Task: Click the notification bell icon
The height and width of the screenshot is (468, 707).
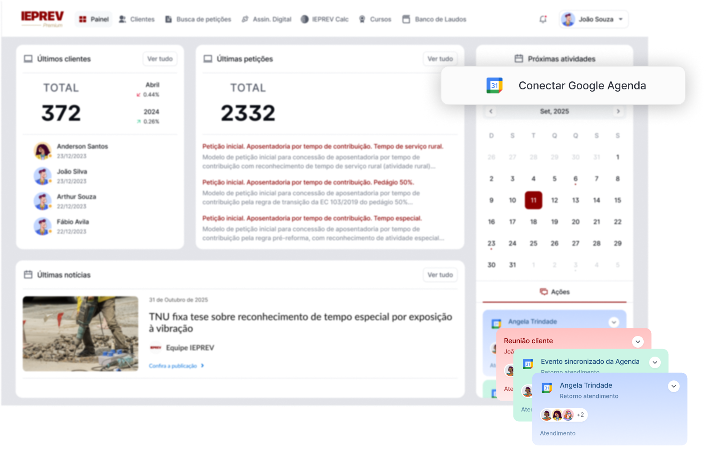Action: (543, 19)
